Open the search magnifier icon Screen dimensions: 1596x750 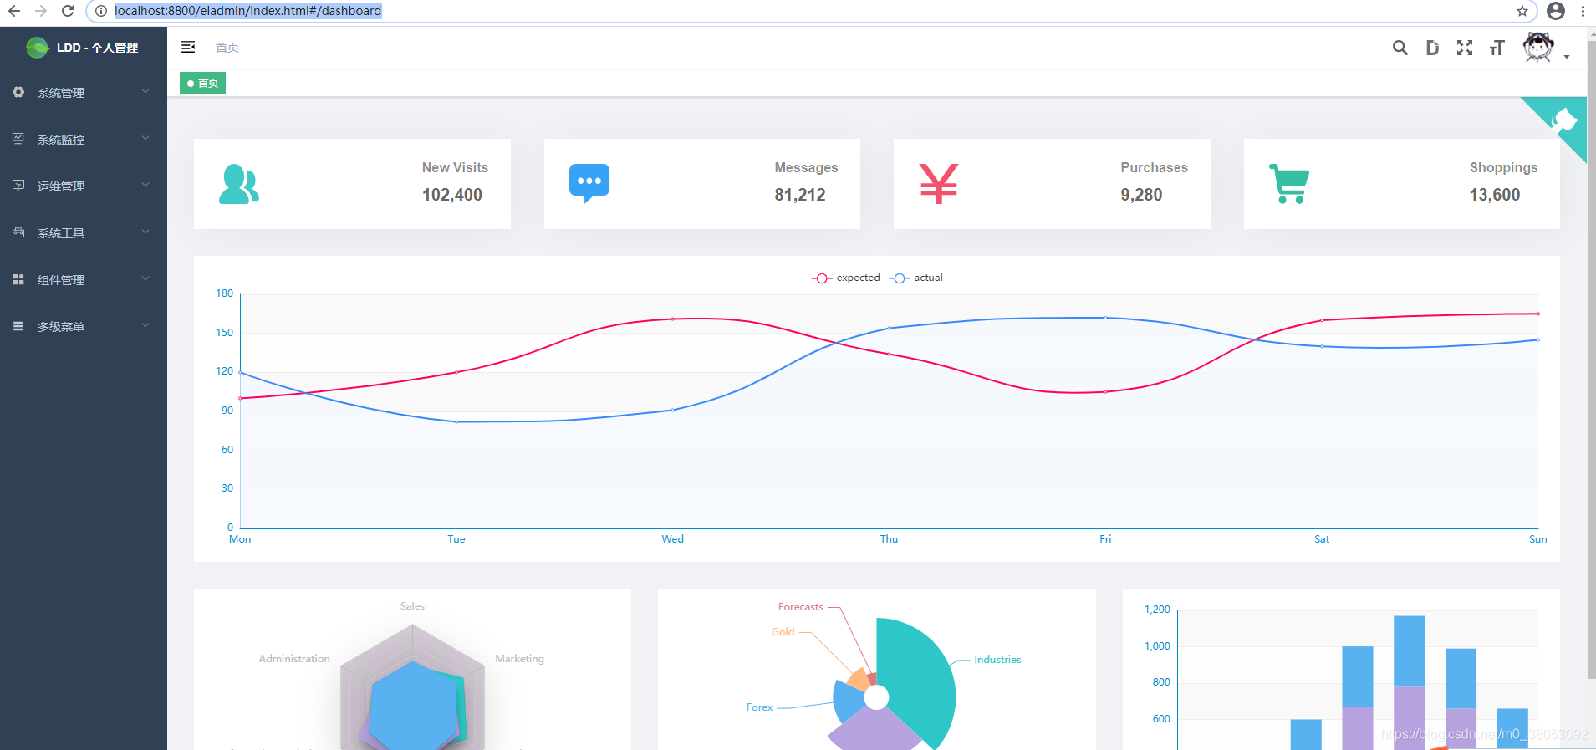point(1400,48)
